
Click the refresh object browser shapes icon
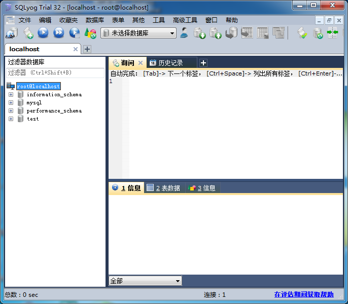90,33
